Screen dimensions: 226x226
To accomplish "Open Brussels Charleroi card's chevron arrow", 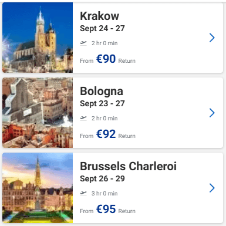I will click(x=212, y=188).
